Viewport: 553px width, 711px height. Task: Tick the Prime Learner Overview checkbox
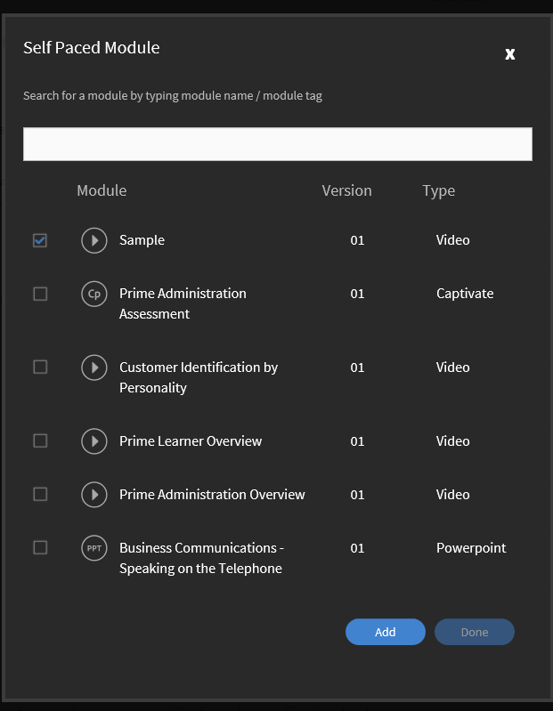tap(40, 440)
